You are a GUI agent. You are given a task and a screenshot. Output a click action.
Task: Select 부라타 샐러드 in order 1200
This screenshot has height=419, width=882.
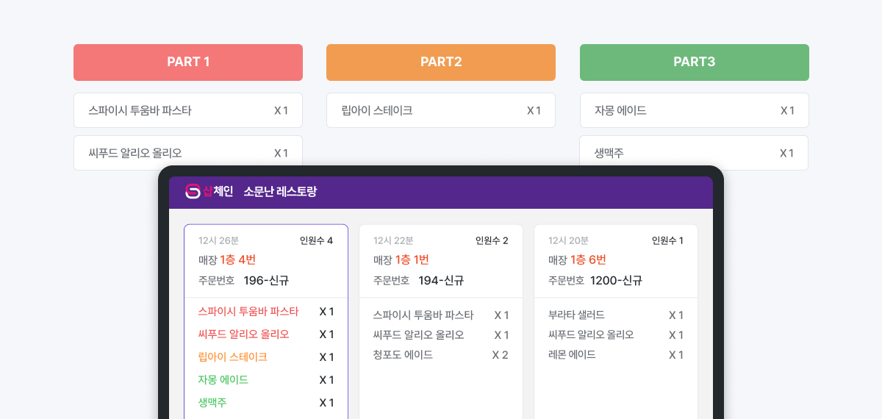576,315
